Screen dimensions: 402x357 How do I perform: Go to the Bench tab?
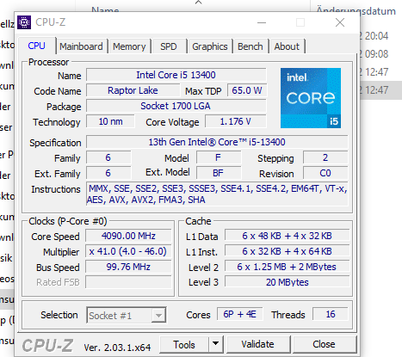pos(250,46)
